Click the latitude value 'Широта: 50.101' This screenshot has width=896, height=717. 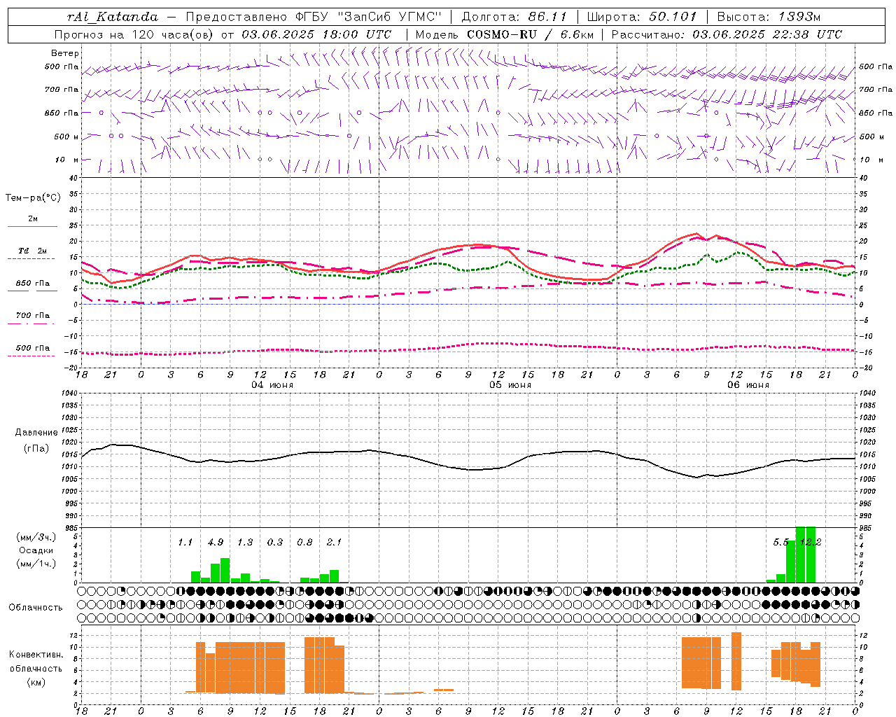[x=642, y=17]
